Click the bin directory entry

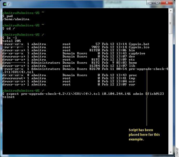click(132, 50)
